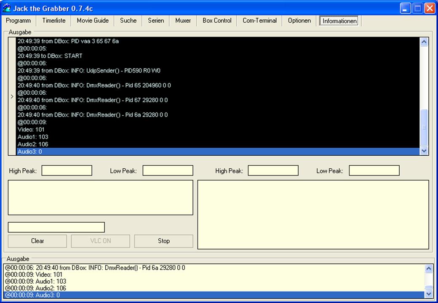Screen dimensions: 438x303
Task: Select lower output line '@00:00:09: Audio2: 106'
Action: point(214,288)
